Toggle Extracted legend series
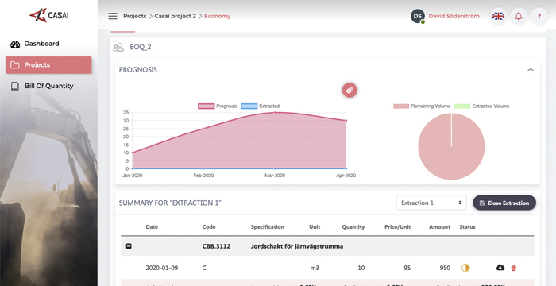Screen dimensions: 556x286 261,106
